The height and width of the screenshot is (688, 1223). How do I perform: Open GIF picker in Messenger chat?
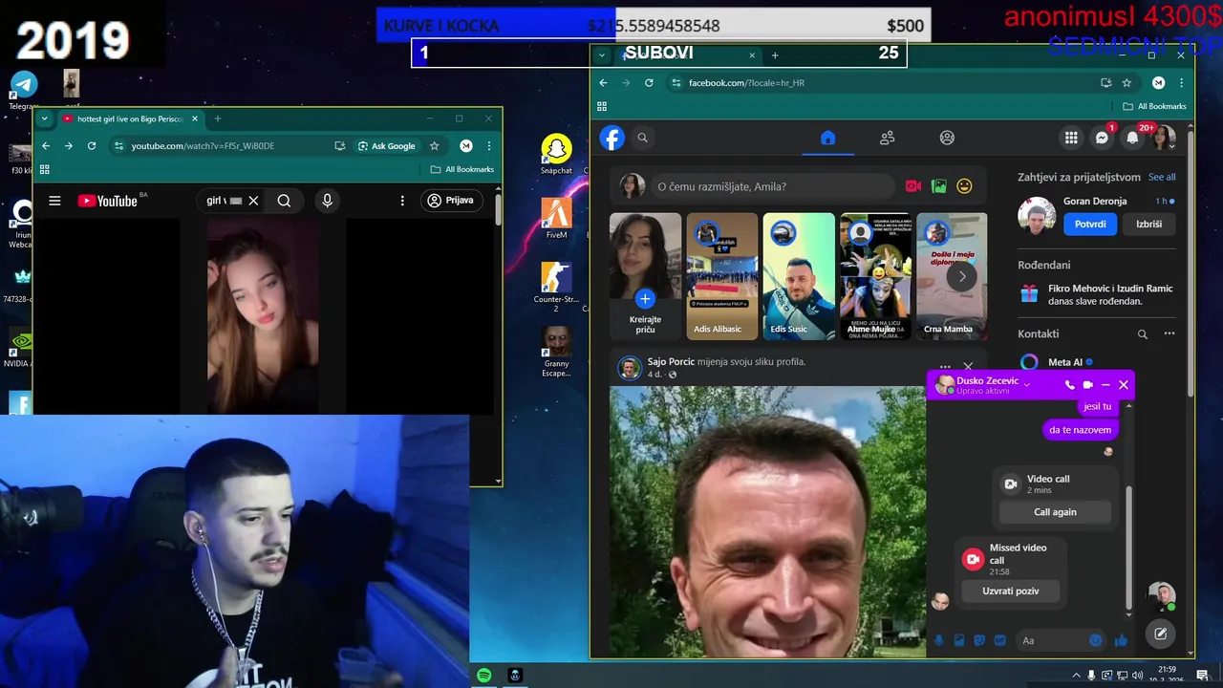click(x=999, y=640)
